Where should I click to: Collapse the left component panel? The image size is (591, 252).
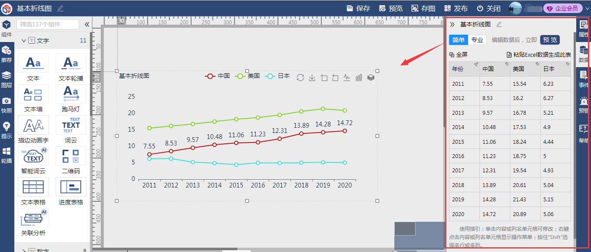coord(86,24)
